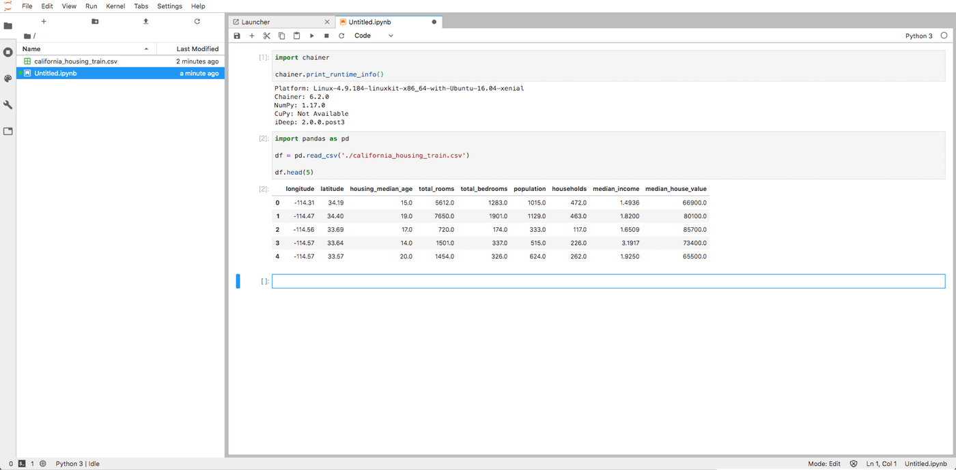The height and width of the screenshot is (470, 956).
Task: Click into the empty code cell
Action: tap(608, 281)
